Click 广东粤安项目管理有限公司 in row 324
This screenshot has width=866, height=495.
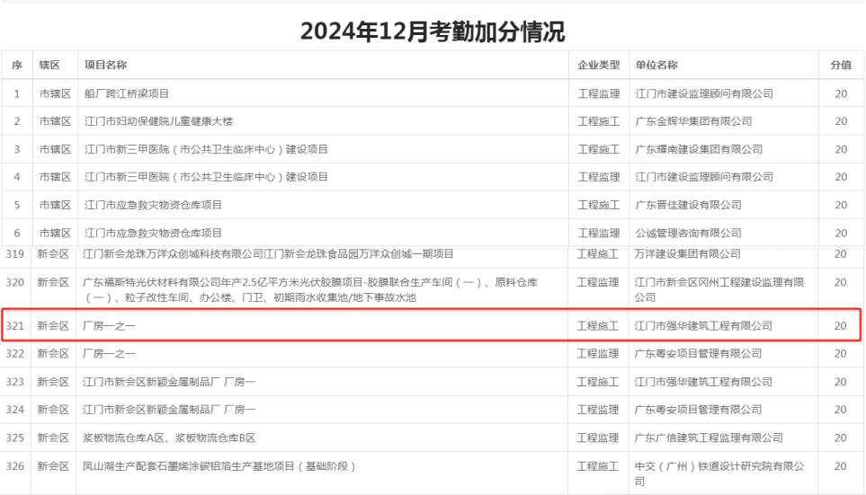tap(698, 410)
